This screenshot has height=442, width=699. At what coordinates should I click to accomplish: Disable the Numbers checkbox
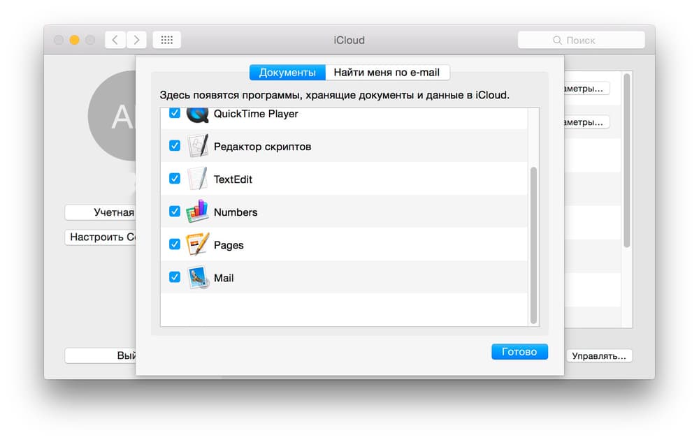175,212
